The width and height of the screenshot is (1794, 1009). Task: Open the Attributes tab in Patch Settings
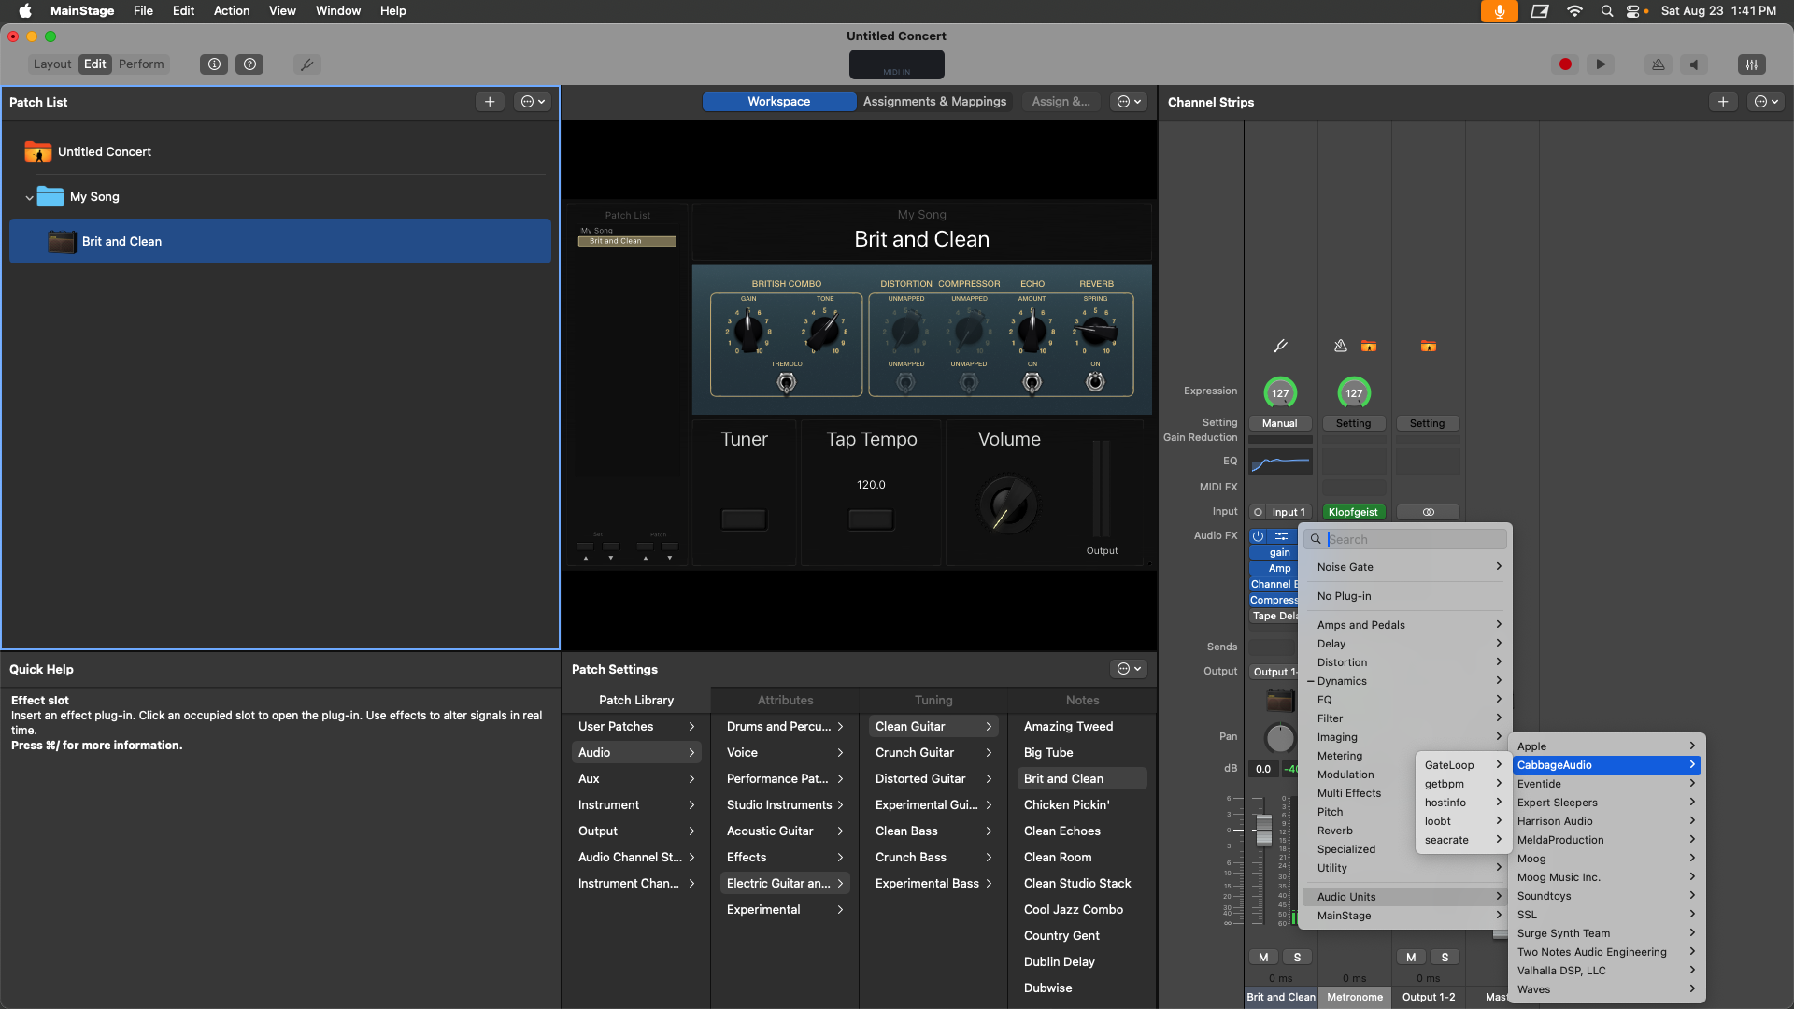[x=785, y=700]
